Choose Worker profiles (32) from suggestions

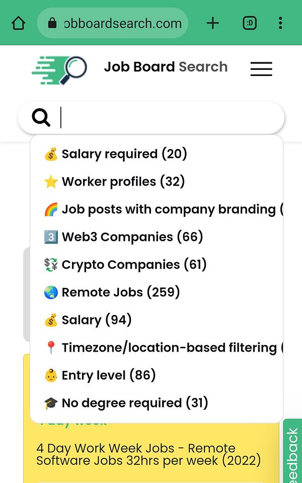[x=123, y=182]
